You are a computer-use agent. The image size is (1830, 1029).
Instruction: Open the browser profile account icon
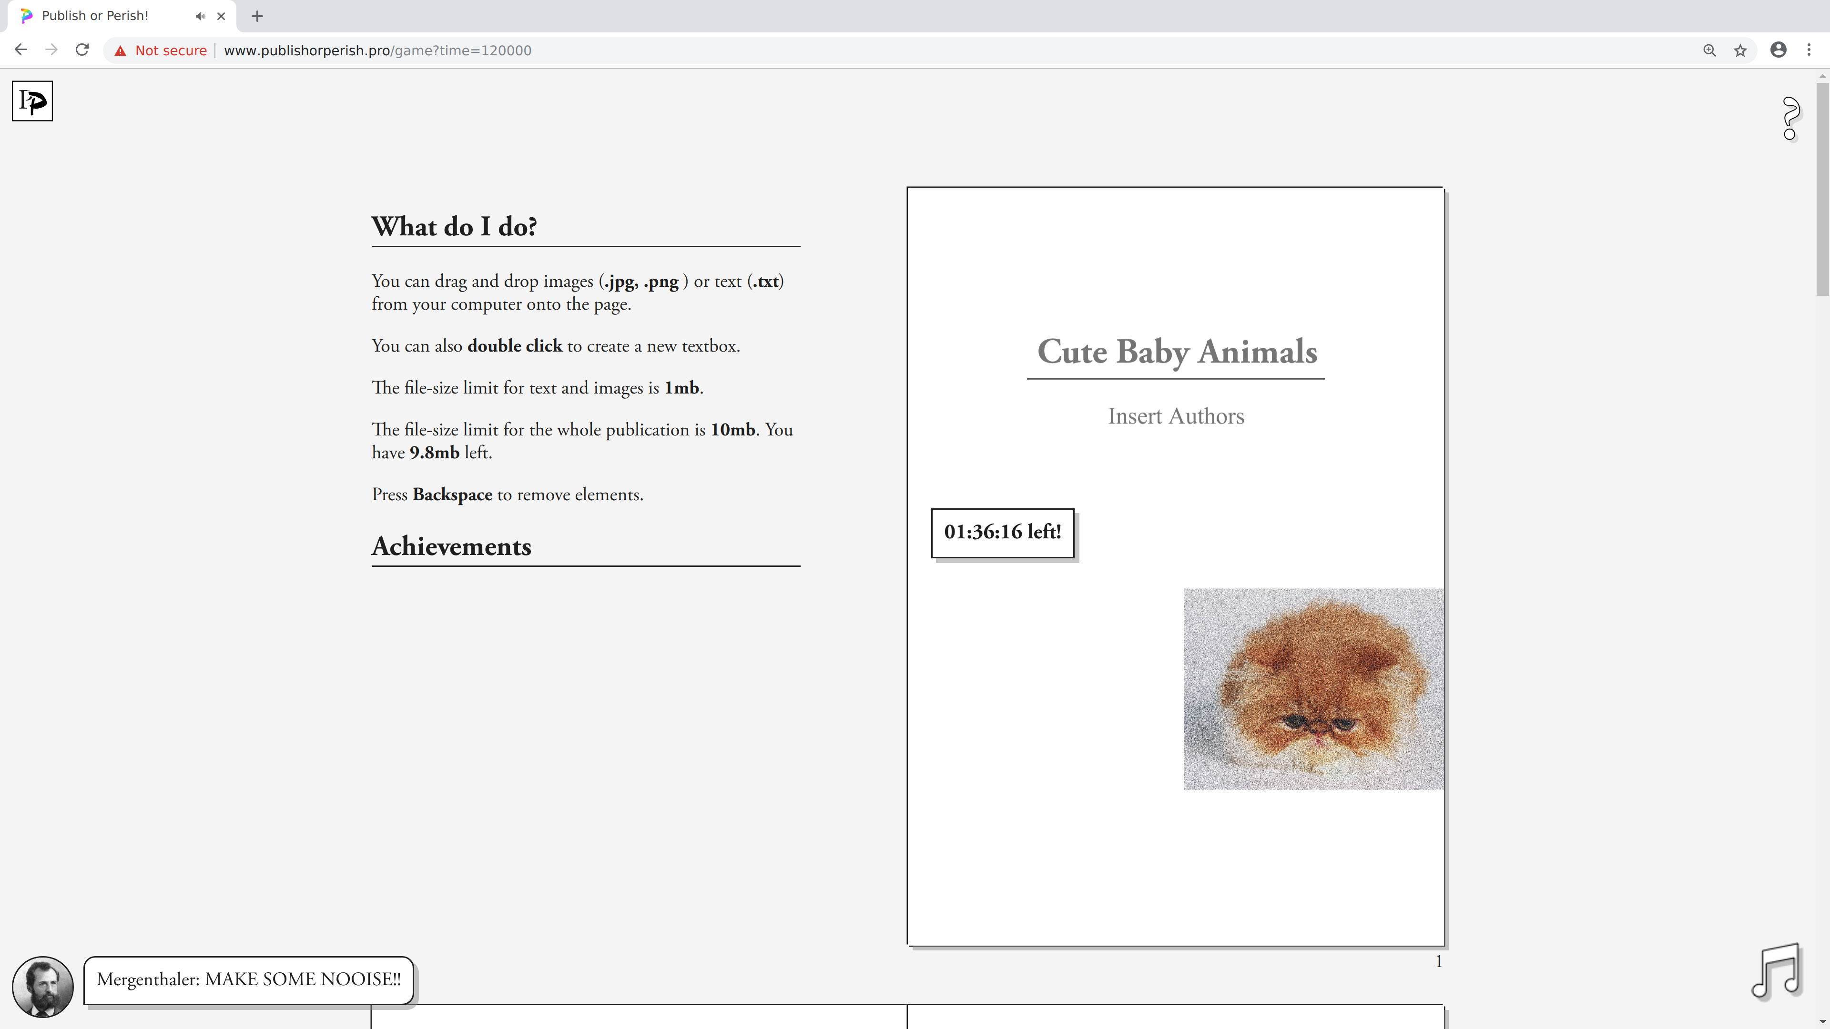pyautogui.click(x=1778, y=50)
